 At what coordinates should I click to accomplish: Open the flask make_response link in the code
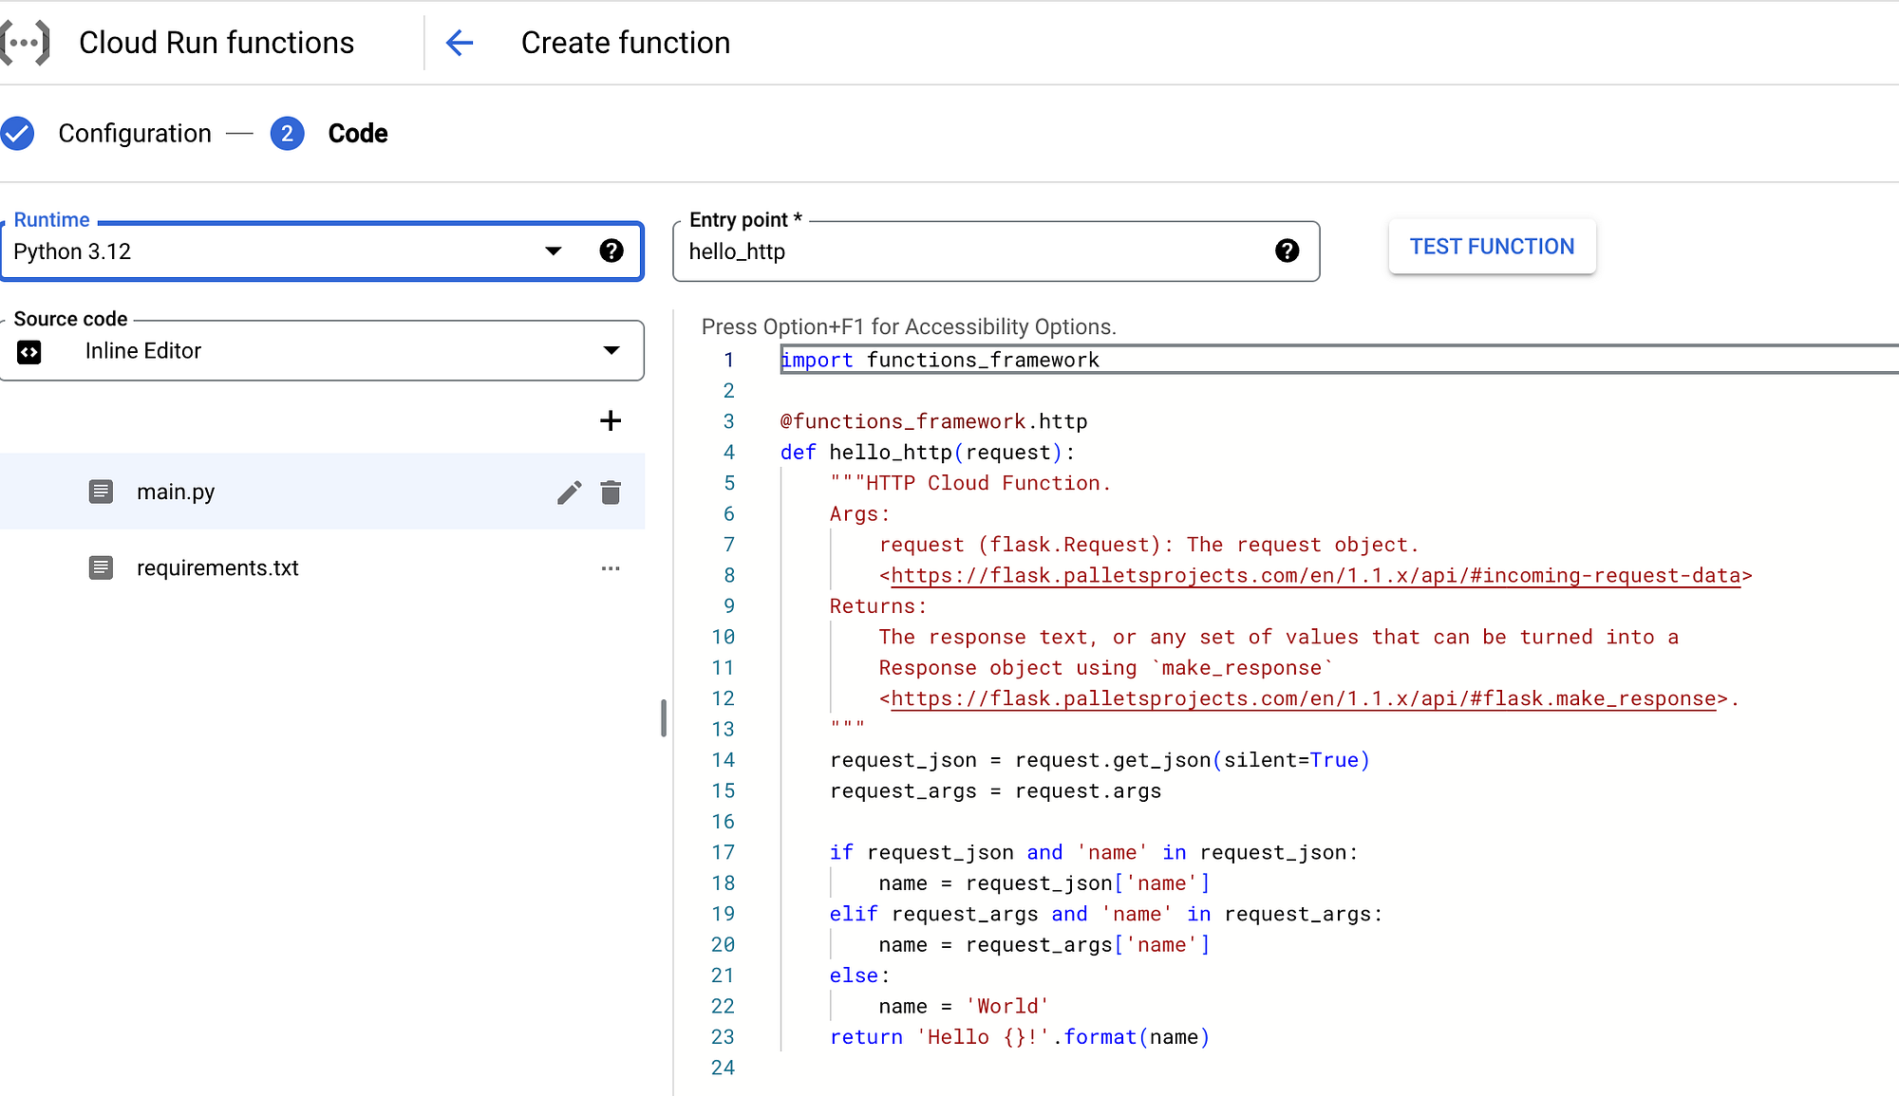(x=1303, y=699)
